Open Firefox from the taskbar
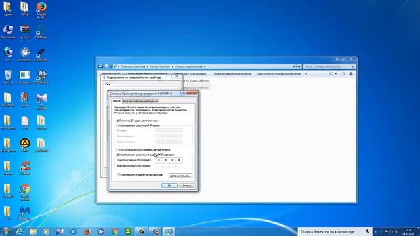Viewport: 420px width, 236px height. pyautogui.click(x=87, y=231)
